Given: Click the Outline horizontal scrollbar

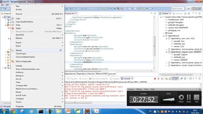Looking at the screenshot, I should point(177,74).
